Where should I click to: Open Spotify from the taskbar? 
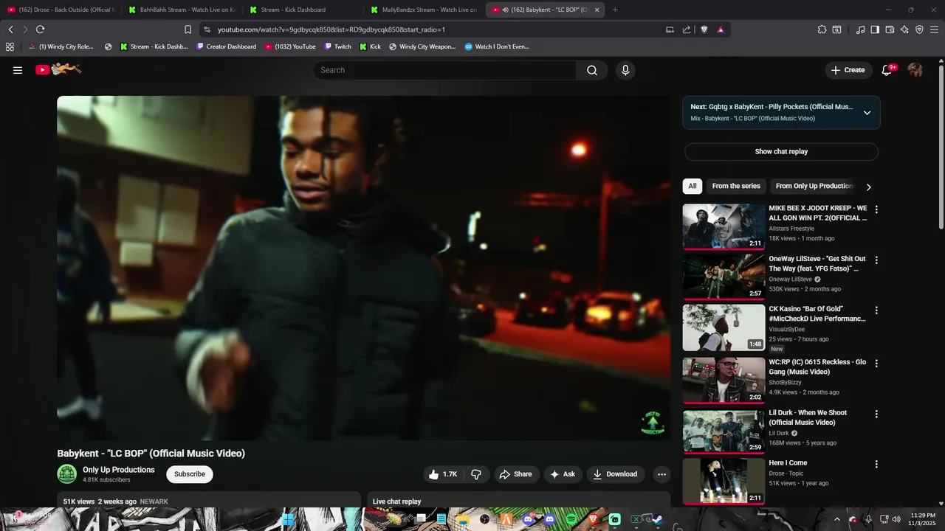click(x=572, y=519)
